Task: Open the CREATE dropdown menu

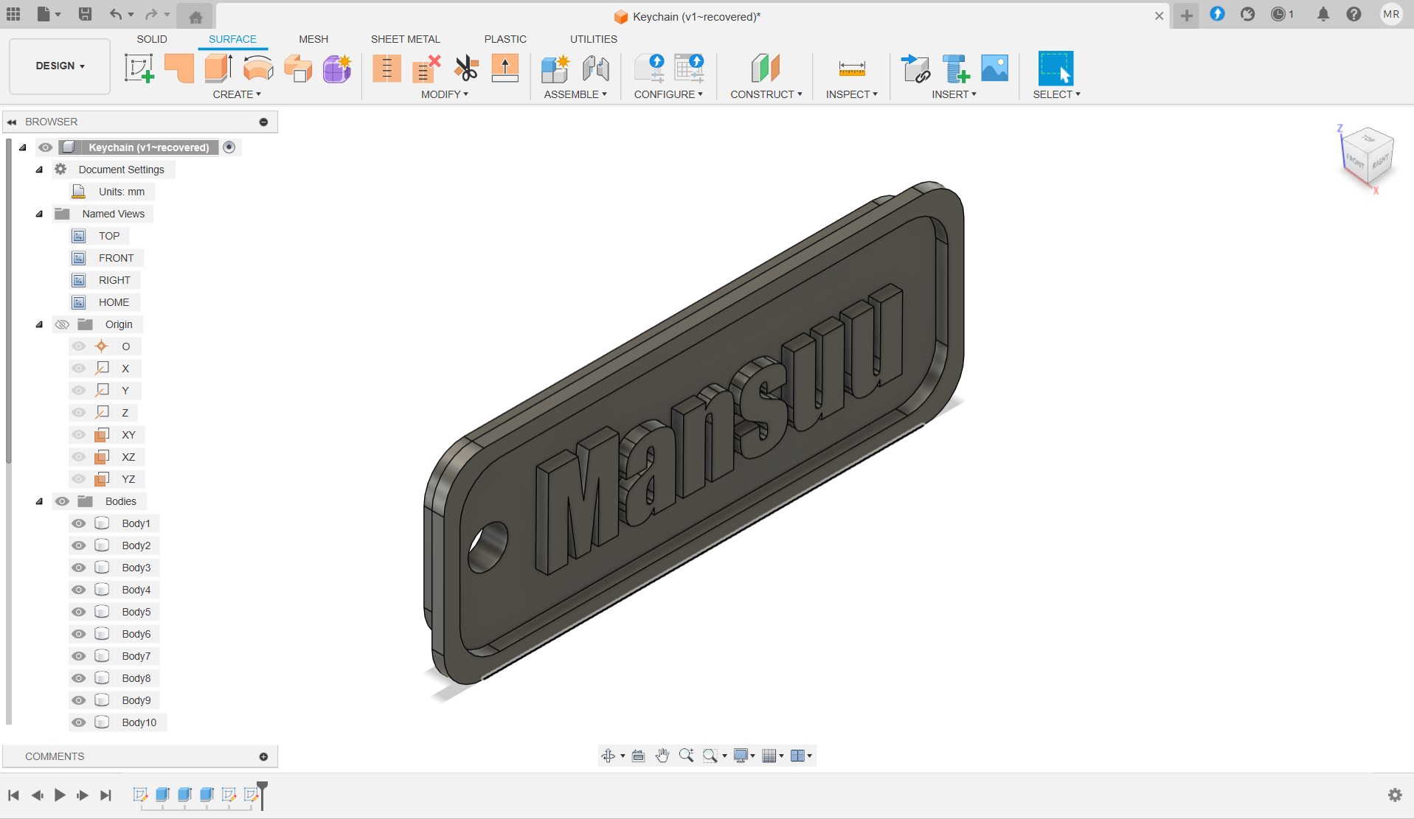Action: (237, 94)
